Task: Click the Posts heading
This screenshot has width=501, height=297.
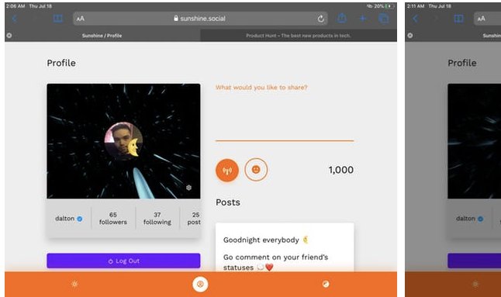Action: (x=228, y=202)
